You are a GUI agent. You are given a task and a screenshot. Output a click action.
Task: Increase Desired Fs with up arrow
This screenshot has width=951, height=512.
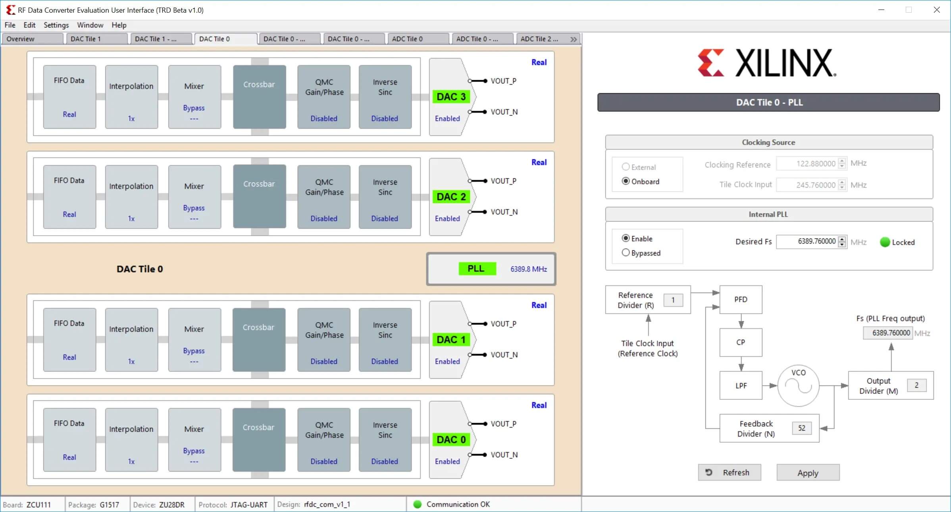click(842, 239)
